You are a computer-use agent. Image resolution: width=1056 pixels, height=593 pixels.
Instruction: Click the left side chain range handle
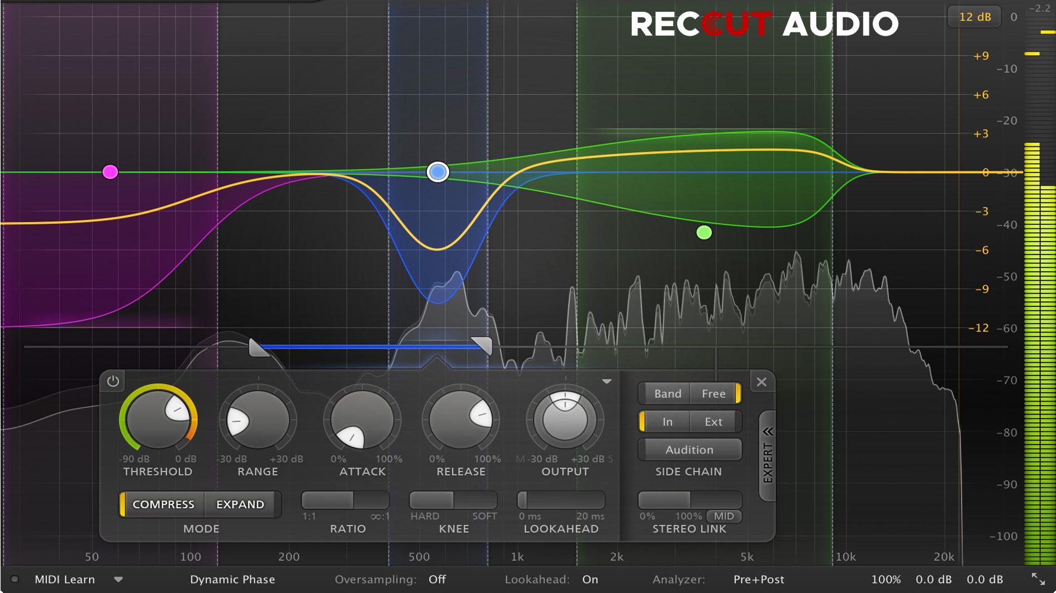257,347
